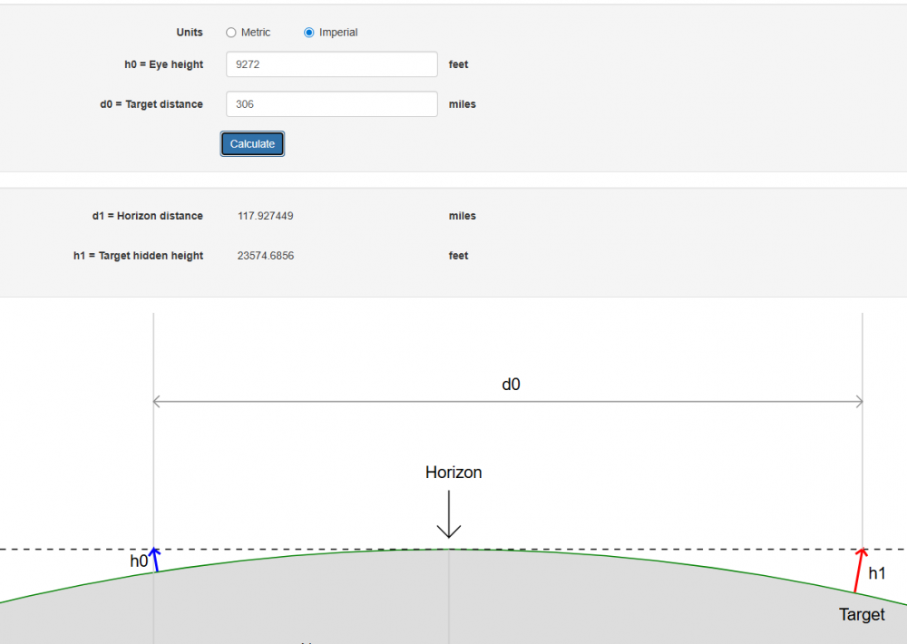The width and height of the screenshot is (907, 644).
Task: Click the d0 label above dimension line
Action: click(511, 385)
